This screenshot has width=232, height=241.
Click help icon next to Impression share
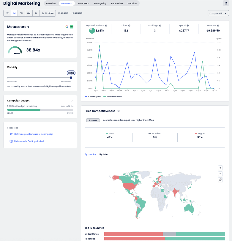pyautogui.click(x=106, y=26)
